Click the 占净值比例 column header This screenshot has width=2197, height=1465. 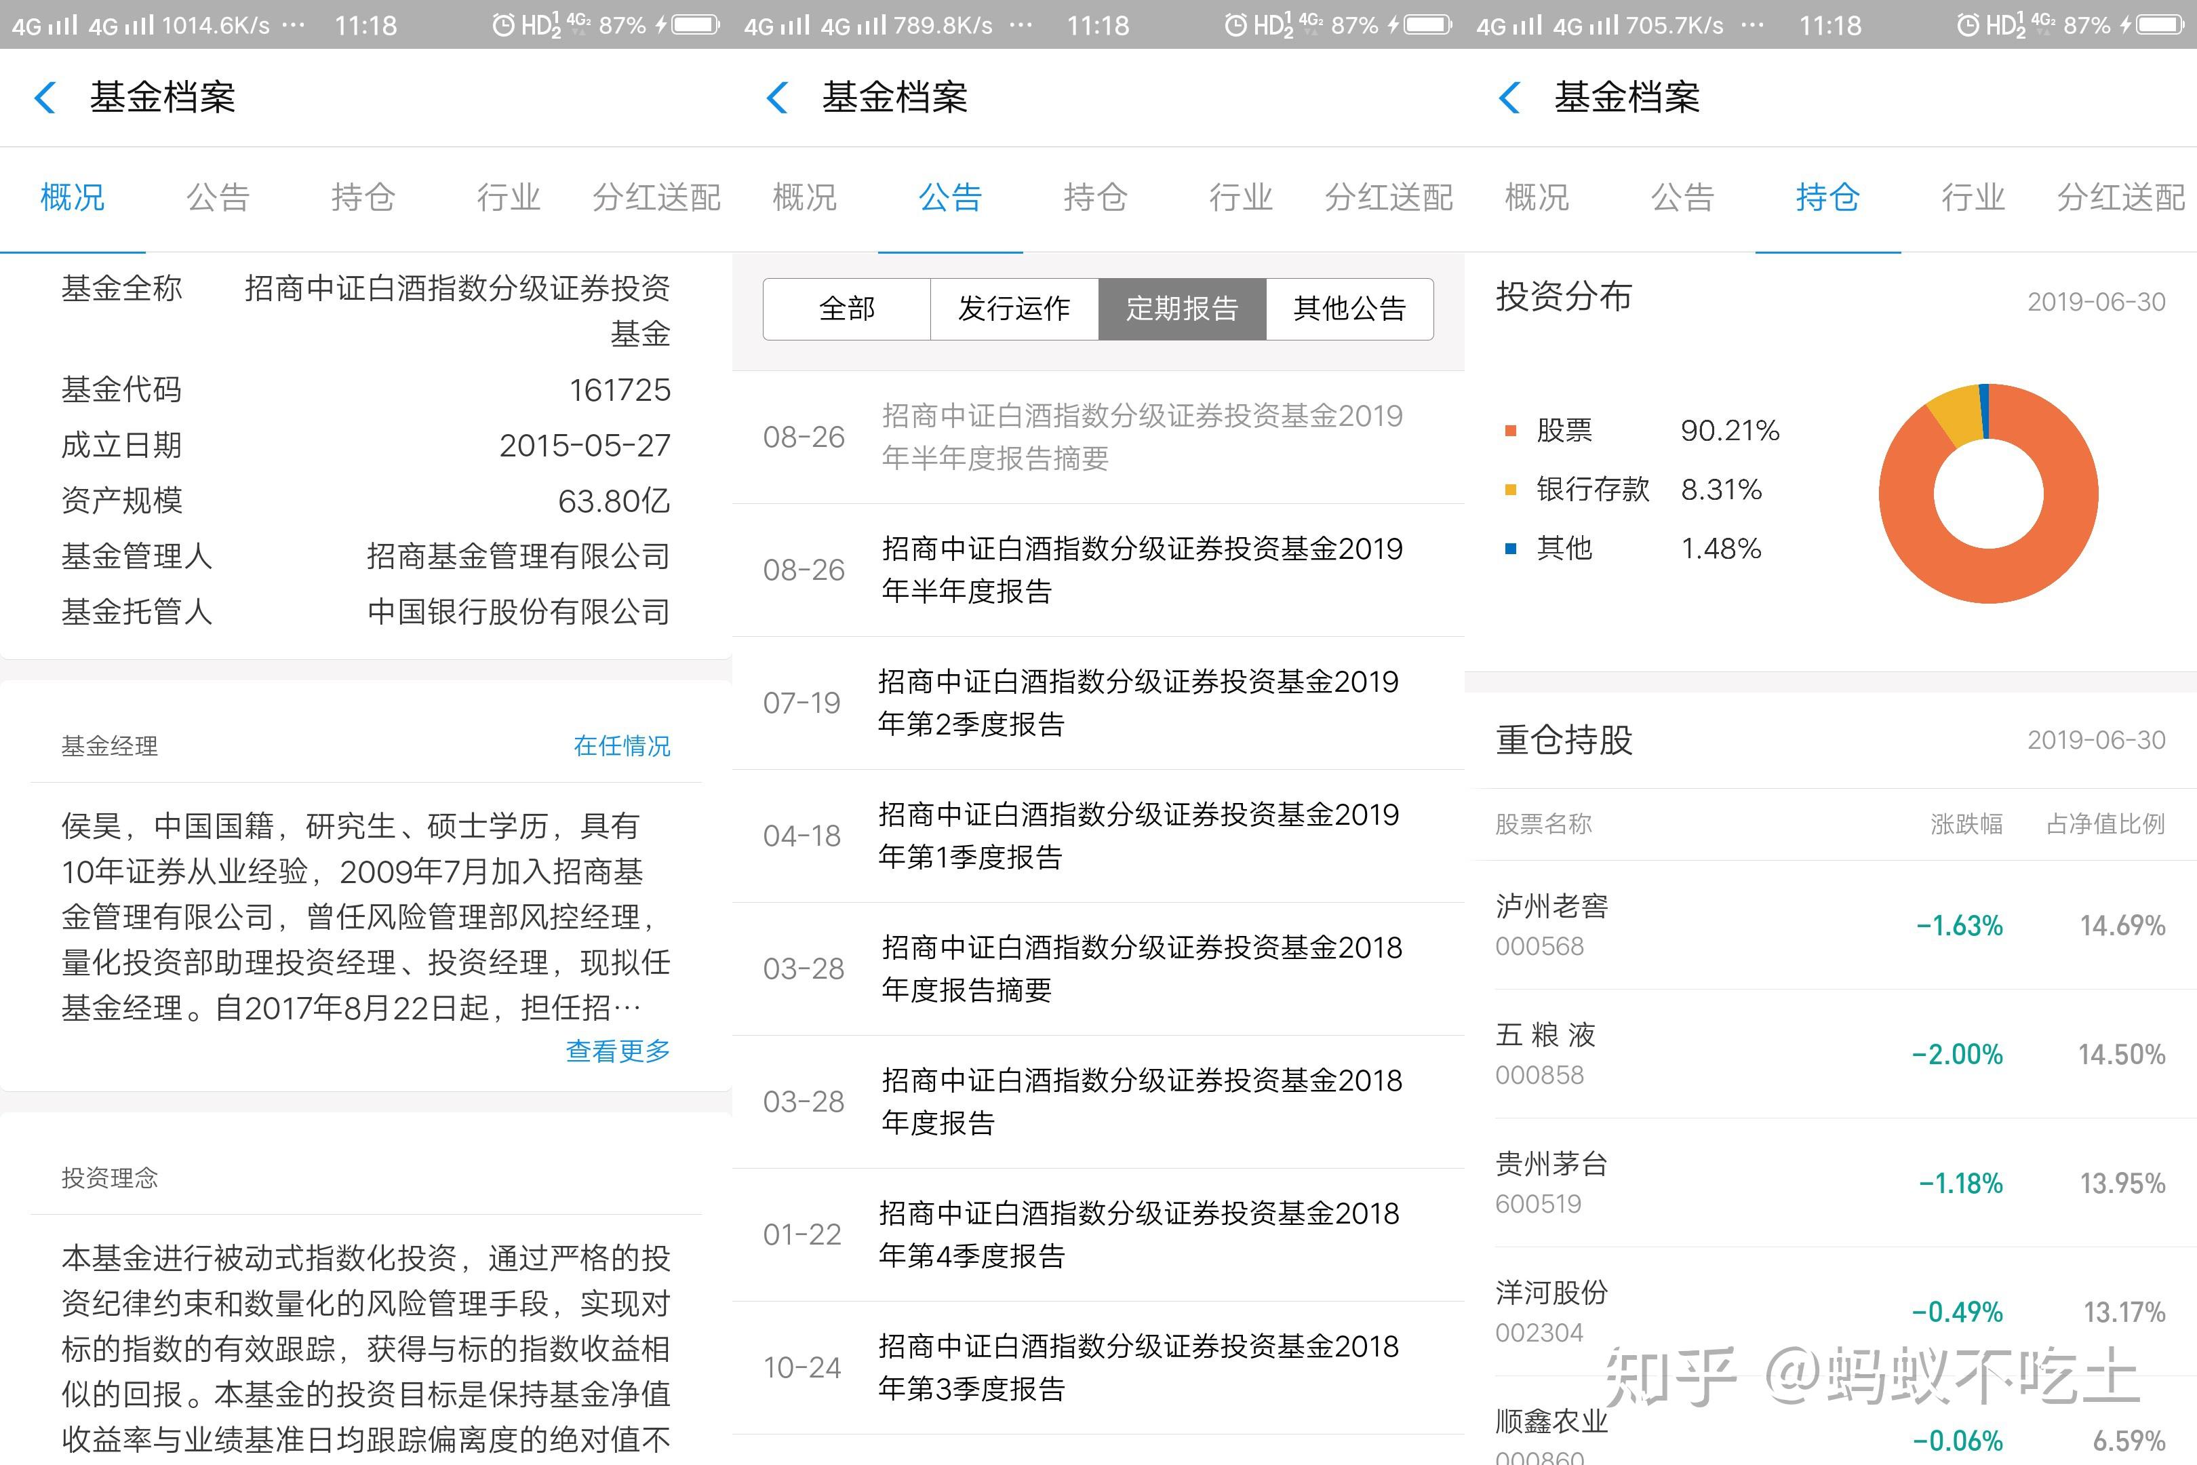click(2105, 824)
